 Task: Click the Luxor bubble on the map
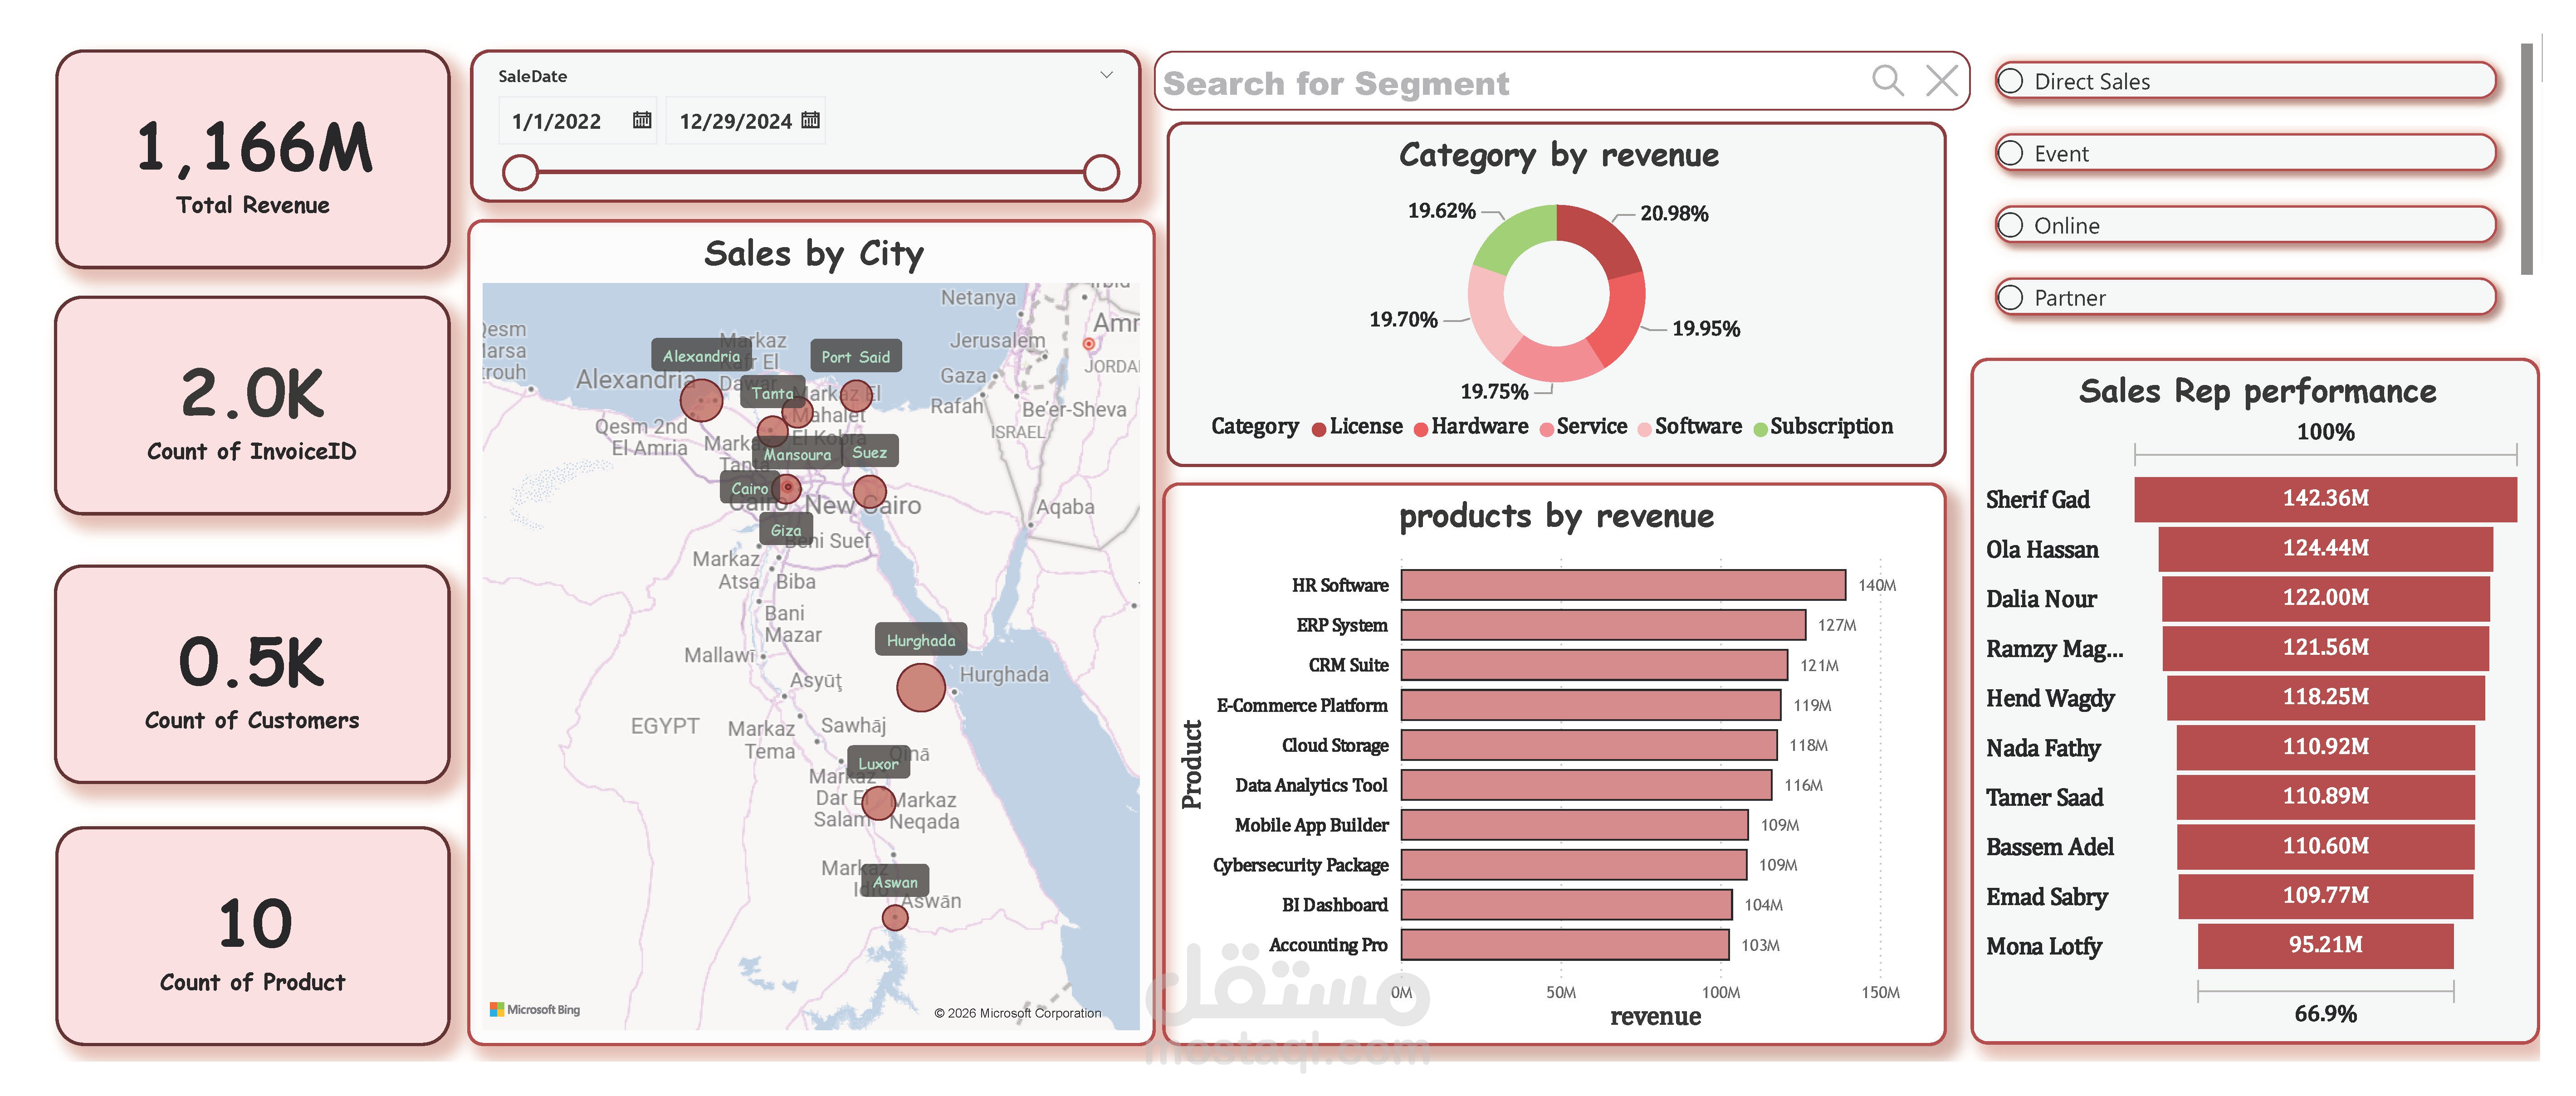click(x=878, y=802)
